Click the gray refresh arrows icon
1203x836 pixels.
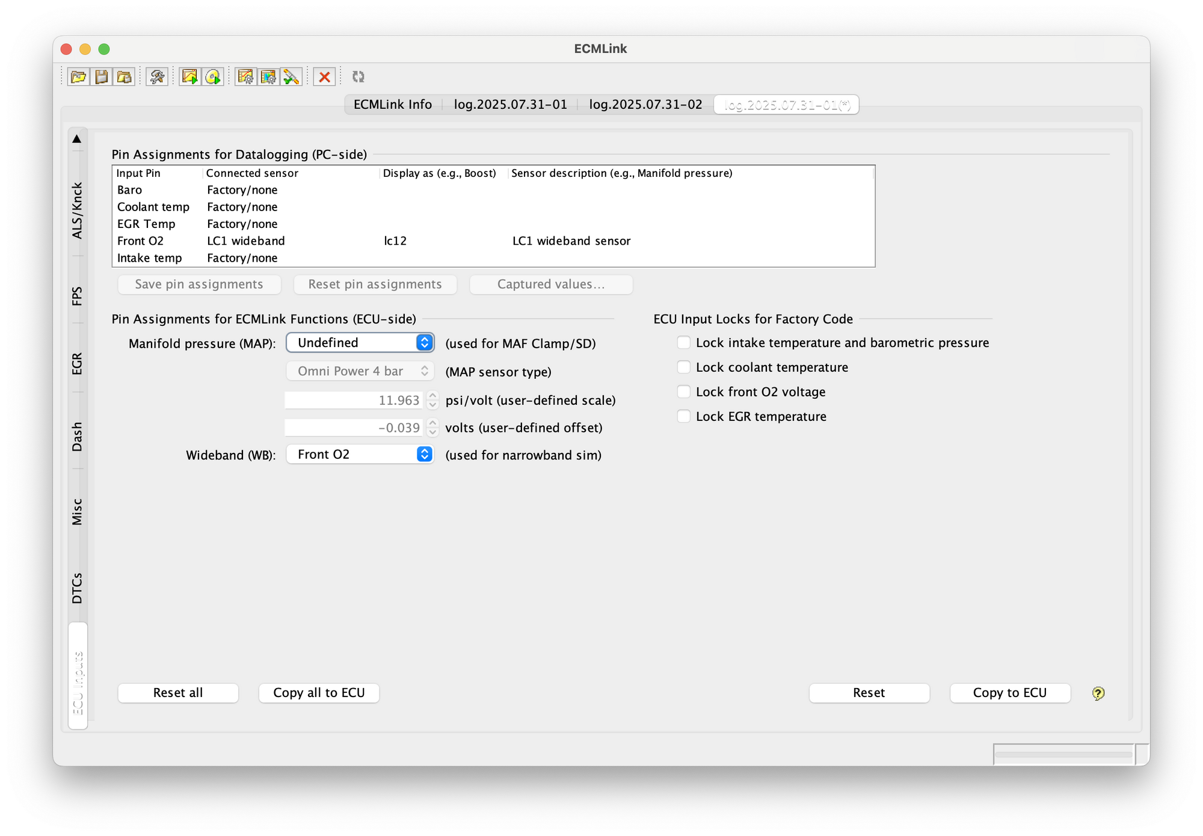pos(358,76)
